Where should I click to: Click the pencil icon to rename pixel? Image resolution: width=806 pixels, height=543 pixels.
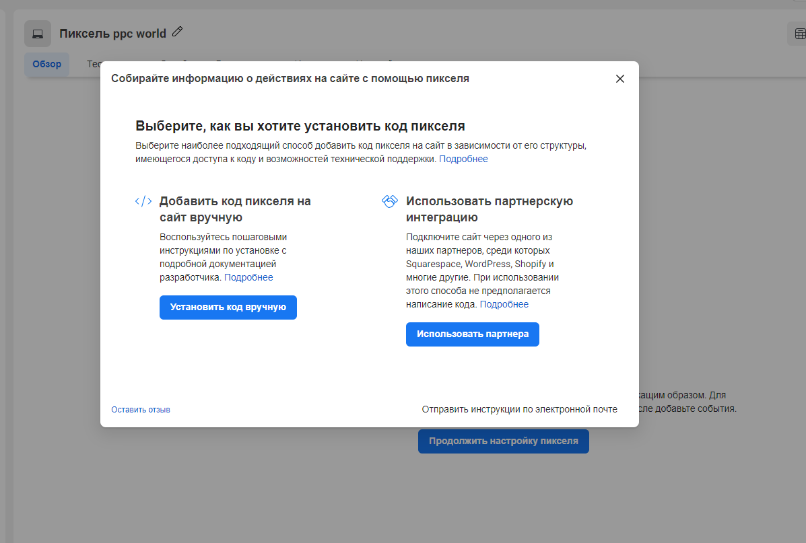point(178,32)
